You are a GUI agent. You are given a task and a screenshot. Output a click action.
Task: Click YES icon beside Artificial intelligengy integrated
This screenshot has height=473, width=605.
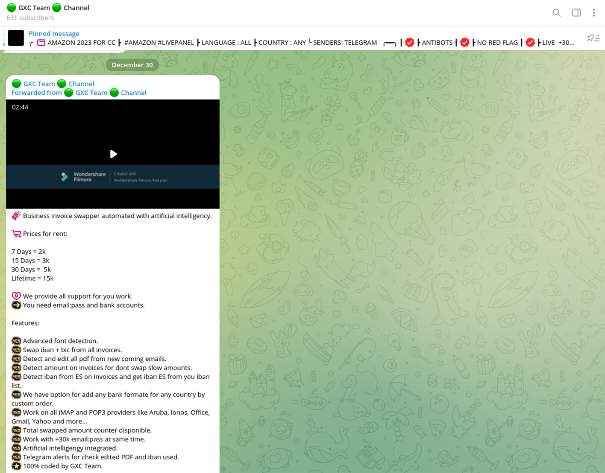point(16,448)
